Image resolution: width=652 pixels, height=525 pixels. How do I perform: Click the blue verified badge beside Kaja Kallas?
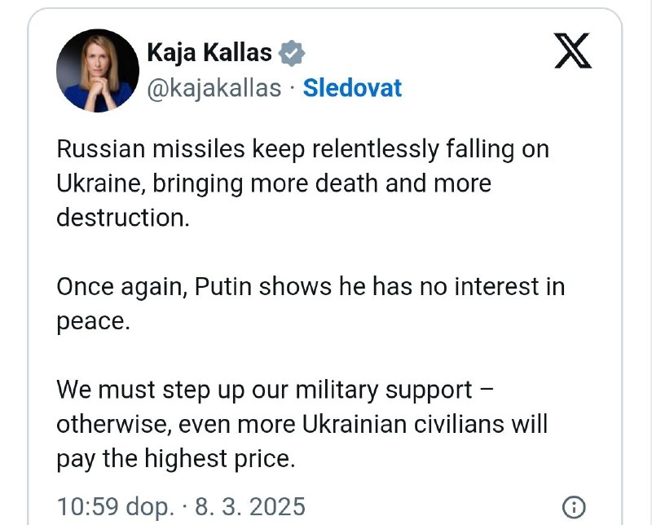pyautogui.click(x=293, y=53)
